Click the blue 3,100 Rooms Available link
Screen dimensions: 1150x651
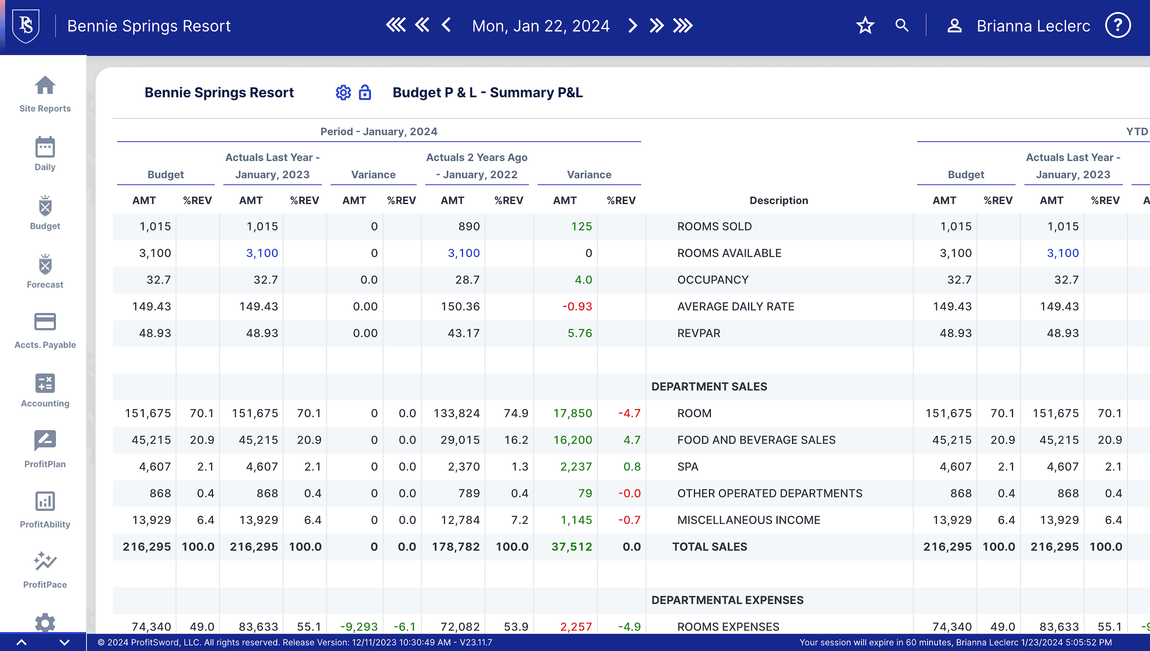(262, 253)
